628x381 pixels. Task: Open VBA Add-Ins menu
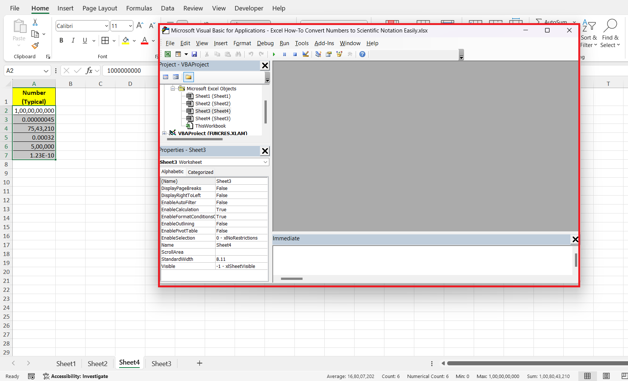pos(324,43)
